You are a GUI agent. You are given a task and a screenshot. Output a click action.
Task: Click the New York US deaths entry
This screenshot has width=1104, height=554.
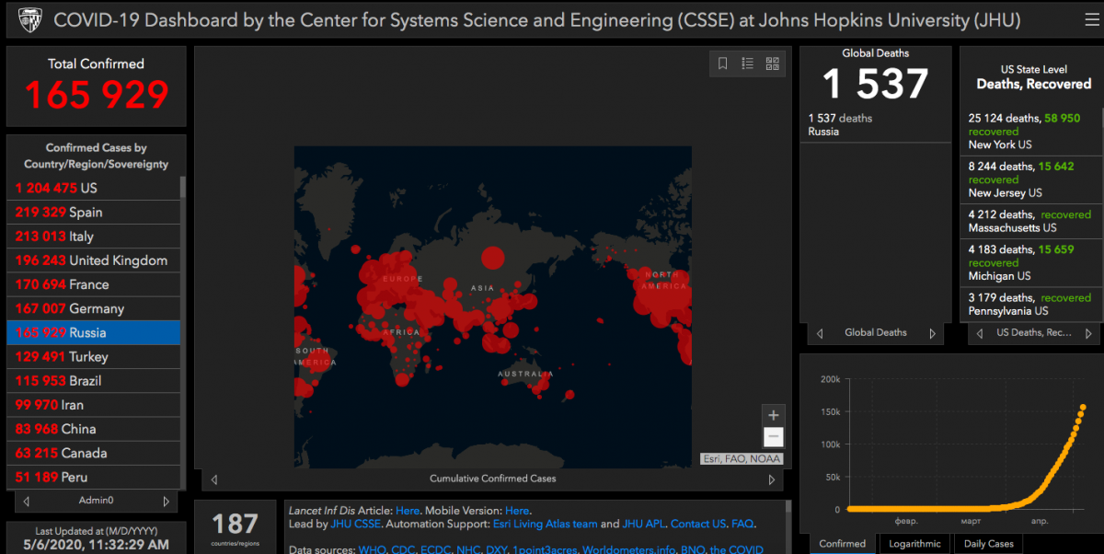[1029, 132]
